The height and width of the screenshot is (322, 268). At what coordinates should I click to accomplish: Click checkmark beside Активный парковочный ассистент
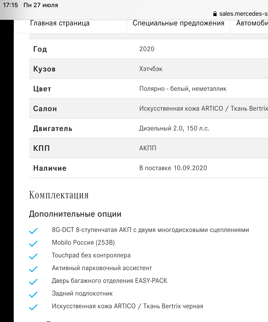(33, 269)
